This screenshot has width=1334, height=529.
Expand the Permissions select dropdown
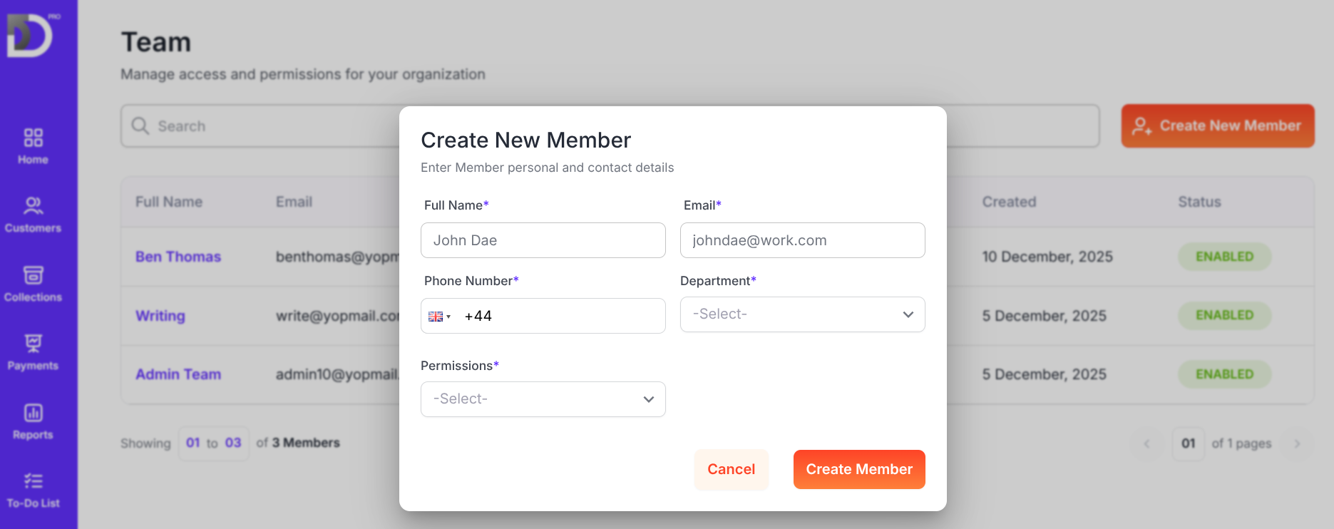tap(543, 399)
